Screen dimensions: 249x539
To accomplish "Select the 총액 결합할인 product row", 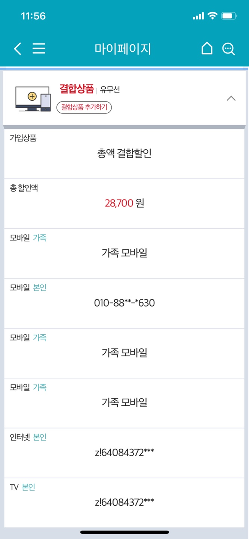I will pyautogui.click(x=124, y=153).
